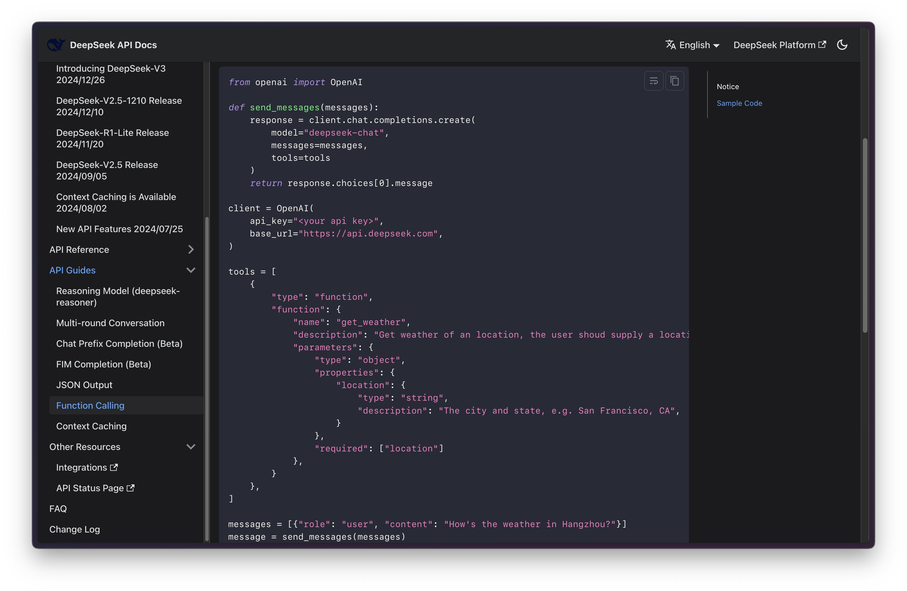The image size is (907, 591).
Task: Click the "required": ["location"] line
Action: pyautogui.click(x=379, y=449)
